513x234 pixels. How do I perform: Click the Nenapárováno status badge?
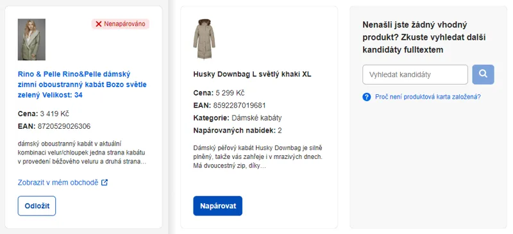(x=121, y=24)
